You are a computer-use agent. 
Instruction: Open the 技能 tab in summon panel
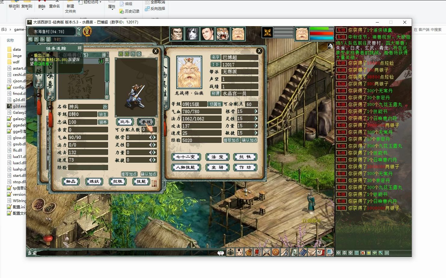(141, 182)
